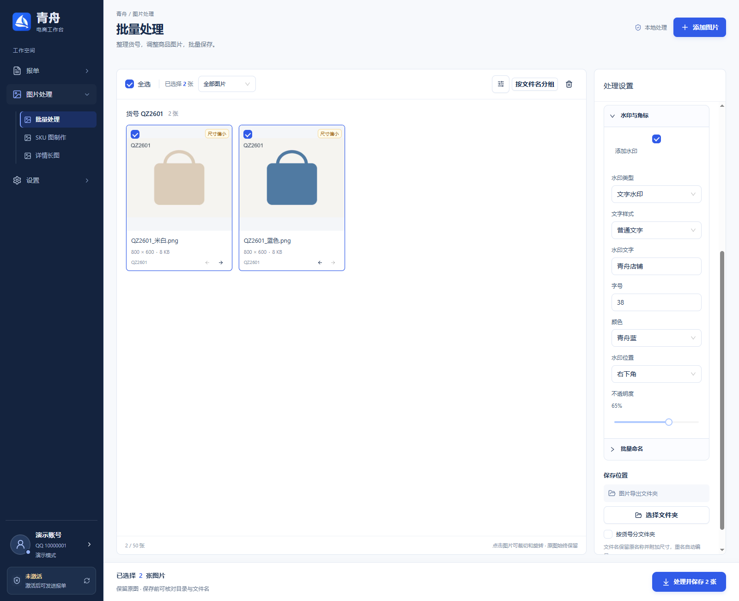Open SKU 图制作 in sidebar
Viewport: 739px width, 601px height.
[58, 137]
